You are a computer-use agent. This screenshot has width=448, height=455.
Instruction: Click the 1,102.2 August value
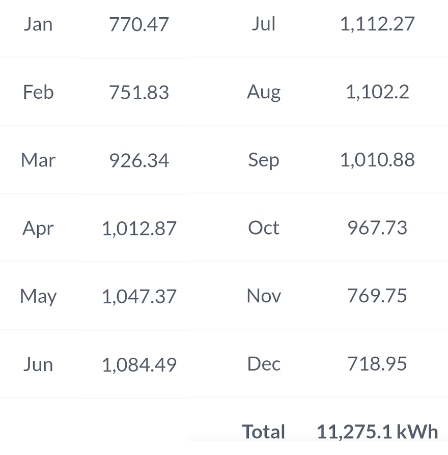tap(377, 92)
